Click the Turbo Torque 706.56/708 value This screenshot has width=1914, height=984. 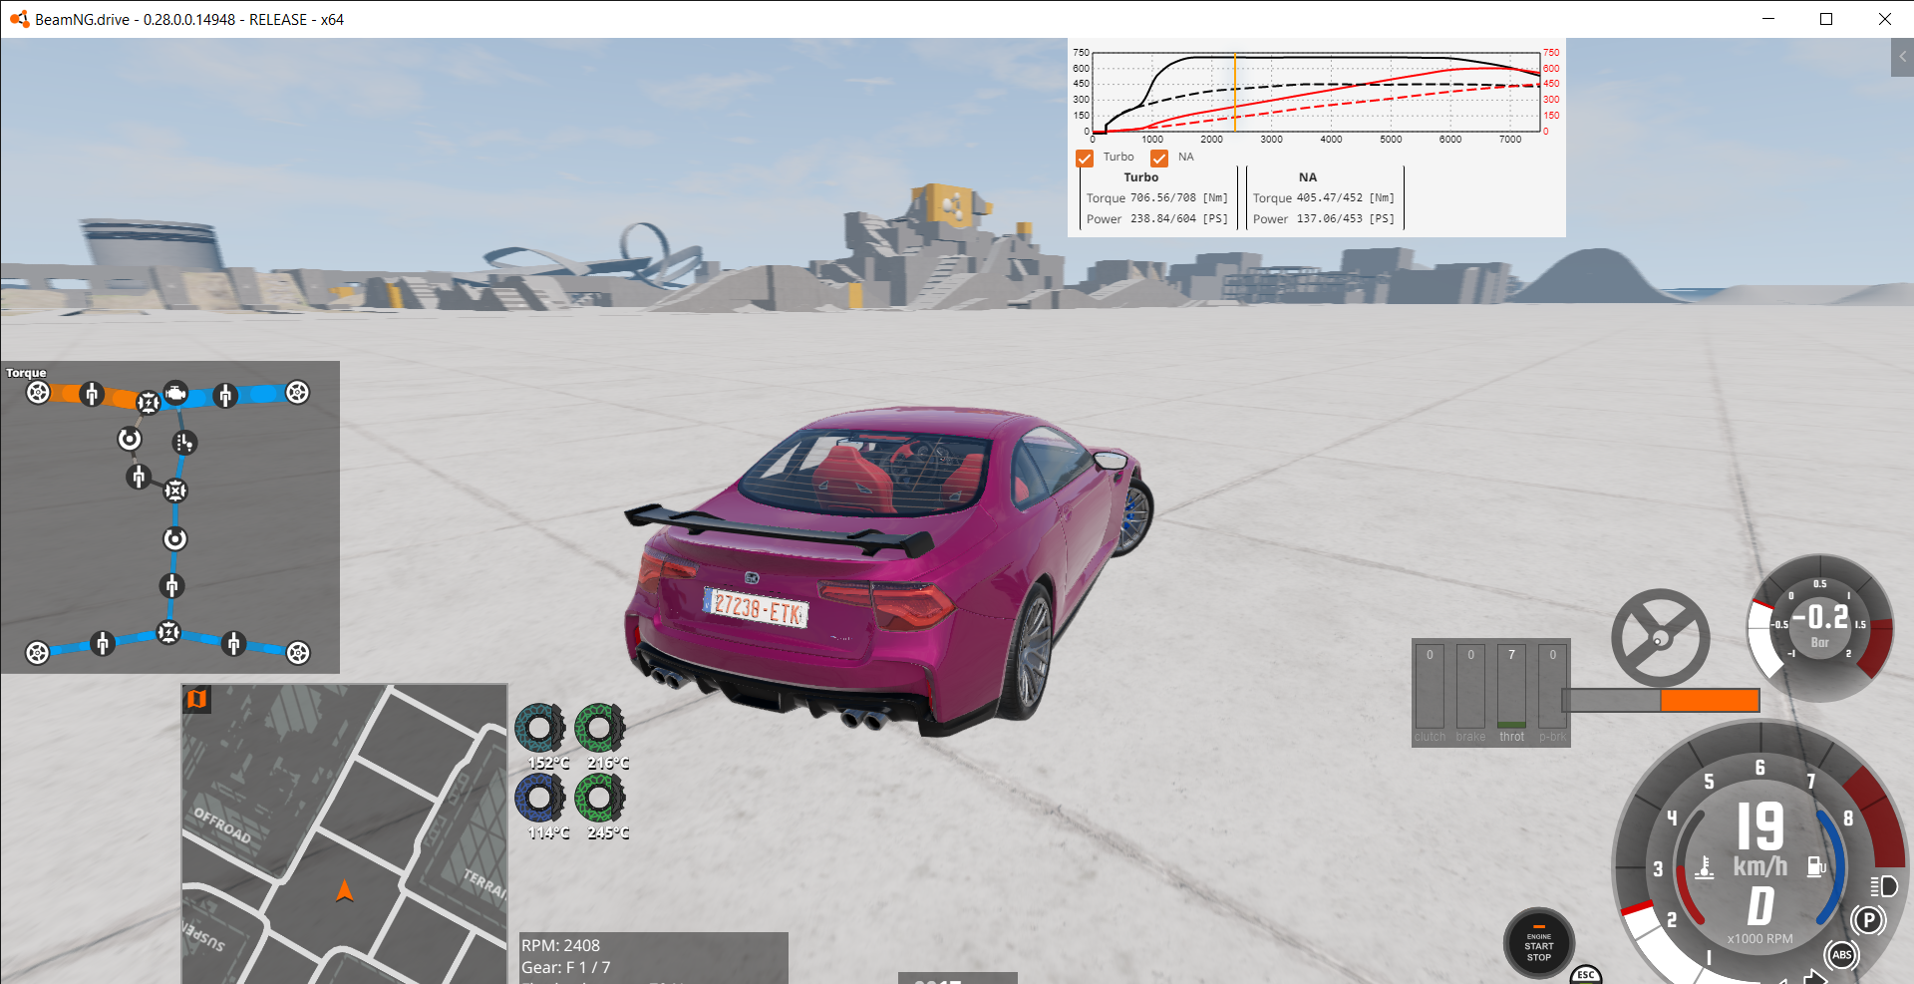[x=1178, y=198]
